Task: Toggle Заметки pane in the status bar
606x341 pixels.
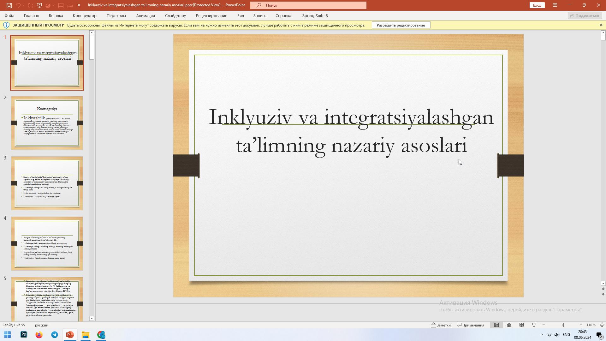Action: [x=442, y=325]
